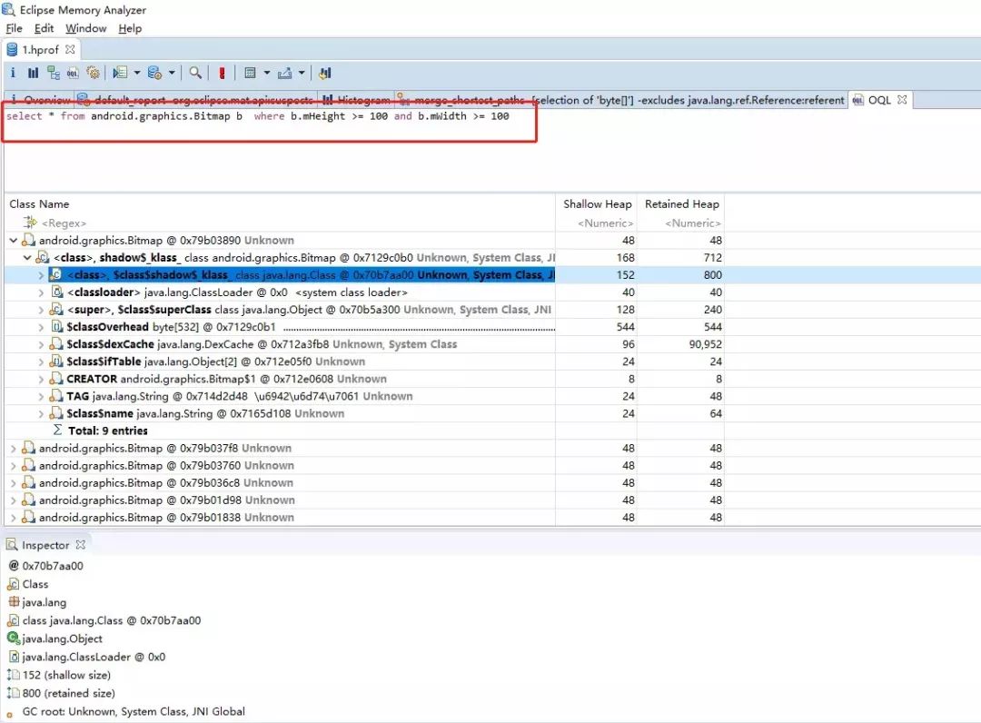Click the calculate retained size calculator icon
This screenshot has width=981, height=723.
pyautogui.click(x=250, y=74)
